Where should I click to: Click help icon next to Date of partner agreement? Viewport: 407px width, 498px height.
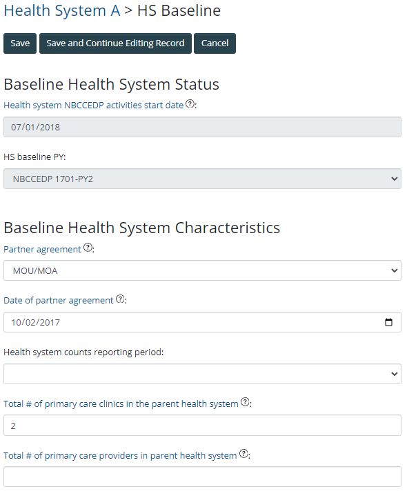120,299
